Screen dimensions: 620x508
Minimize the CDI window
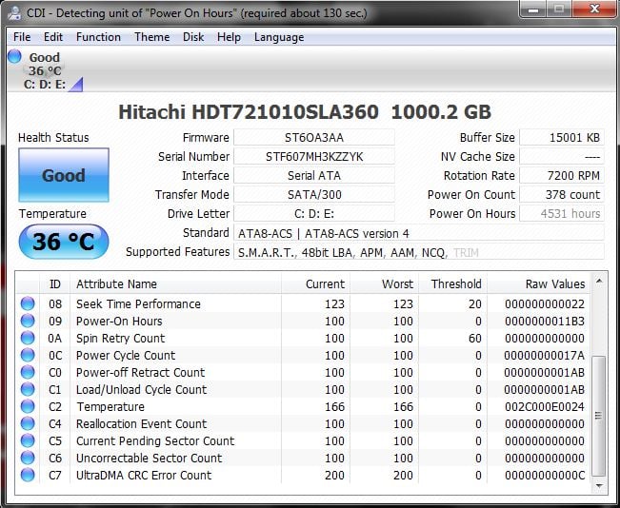click(x=532, y=10)
